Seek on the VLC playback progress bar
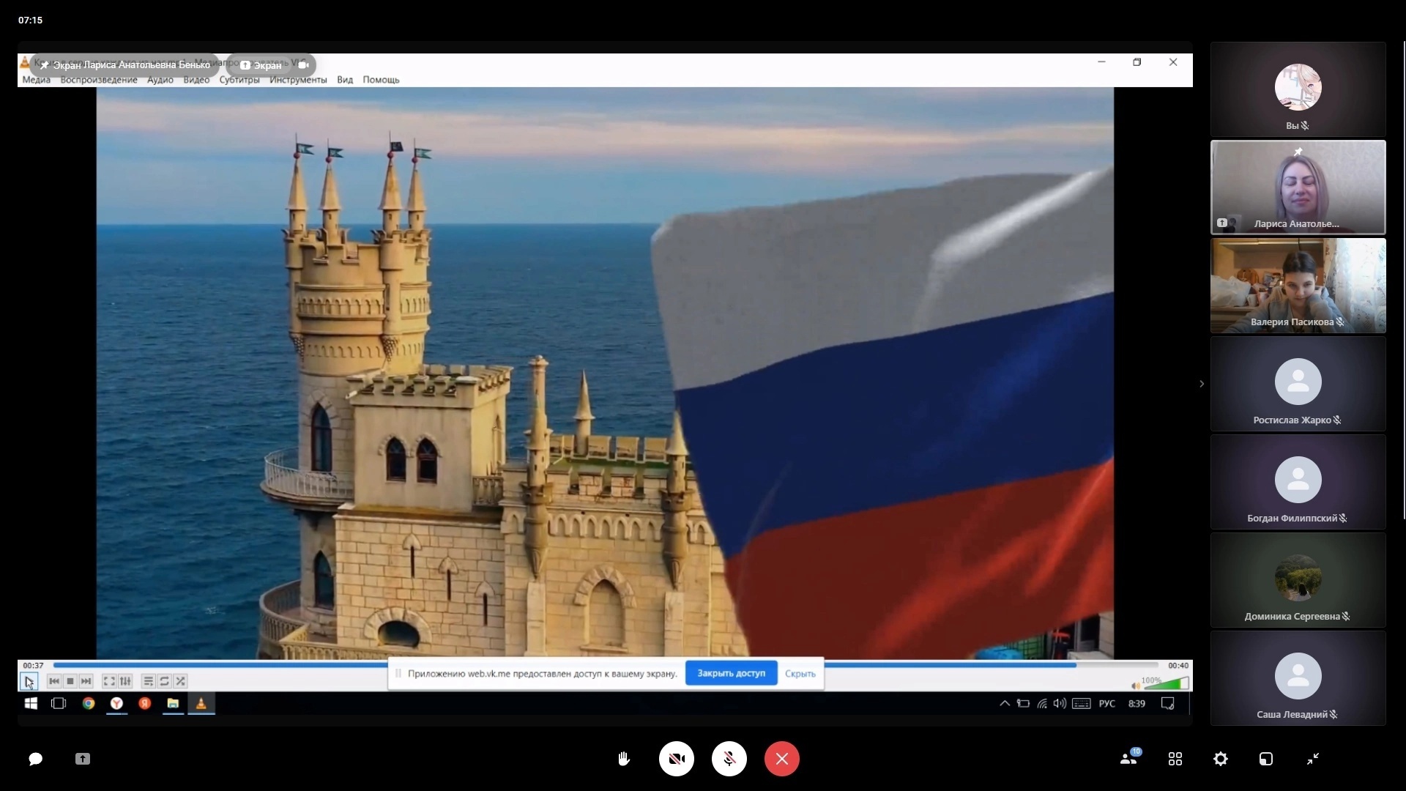This screenshot has height=791, width=1406. coord(606,665)
